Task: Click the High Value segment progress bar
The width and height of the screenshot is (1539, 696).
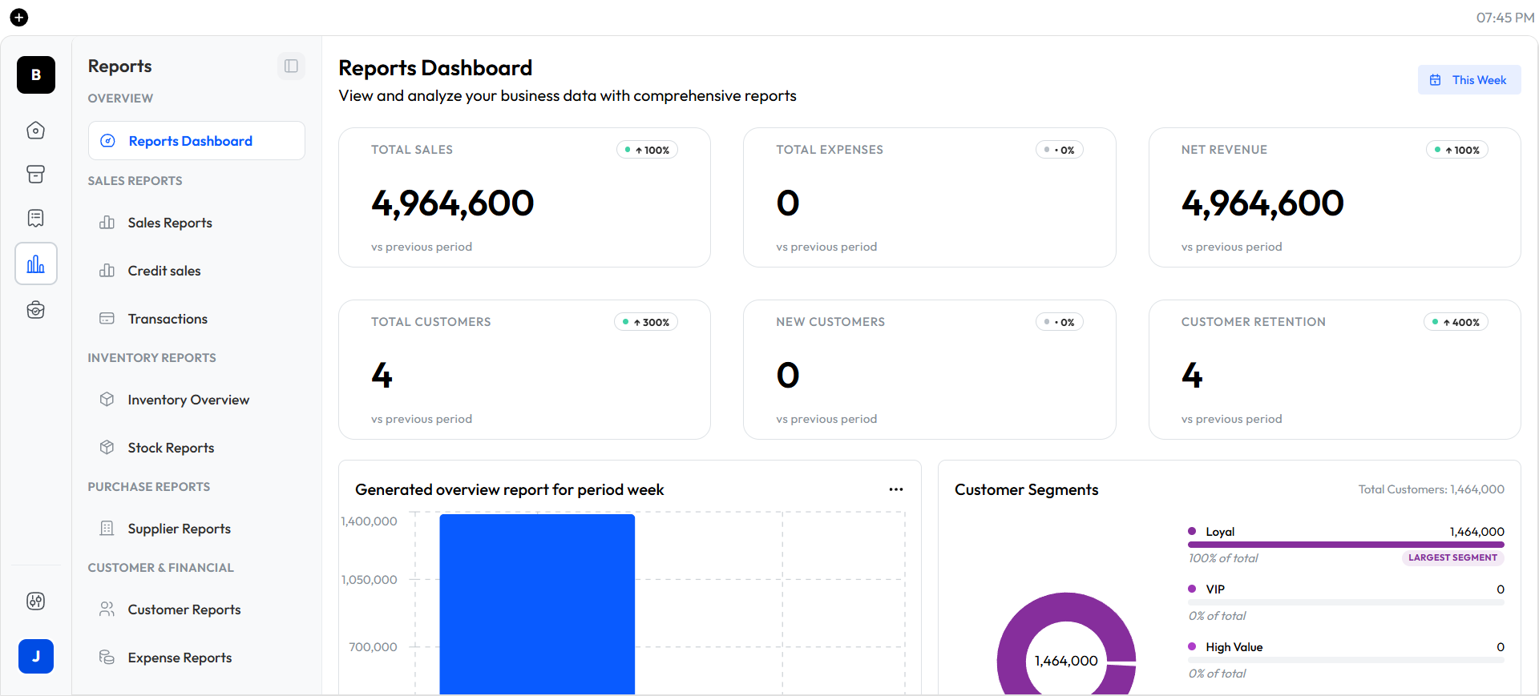Action: pos(1347,660)
